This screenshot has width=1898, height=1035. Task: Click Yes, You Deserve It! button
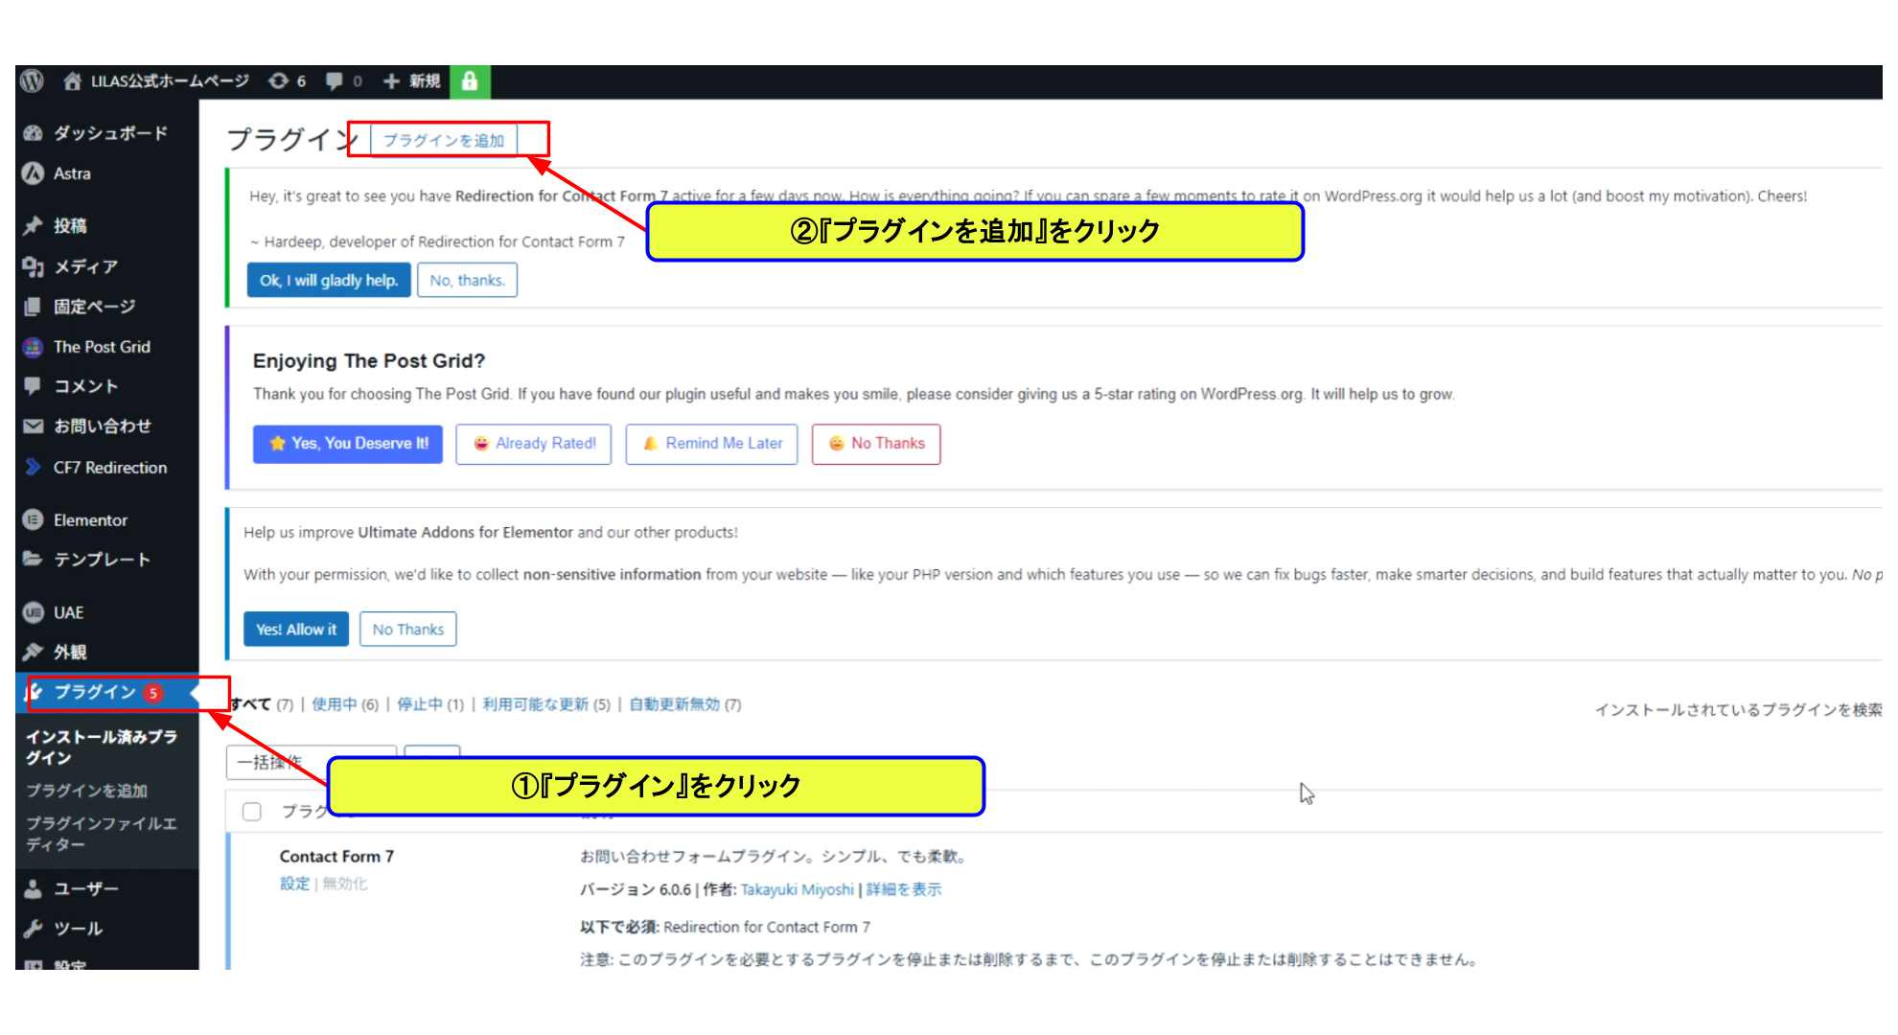coord(348,444)
